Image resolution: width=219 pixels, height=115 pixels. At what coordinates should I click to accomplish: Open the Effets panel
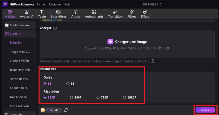(x=145, y=14)
